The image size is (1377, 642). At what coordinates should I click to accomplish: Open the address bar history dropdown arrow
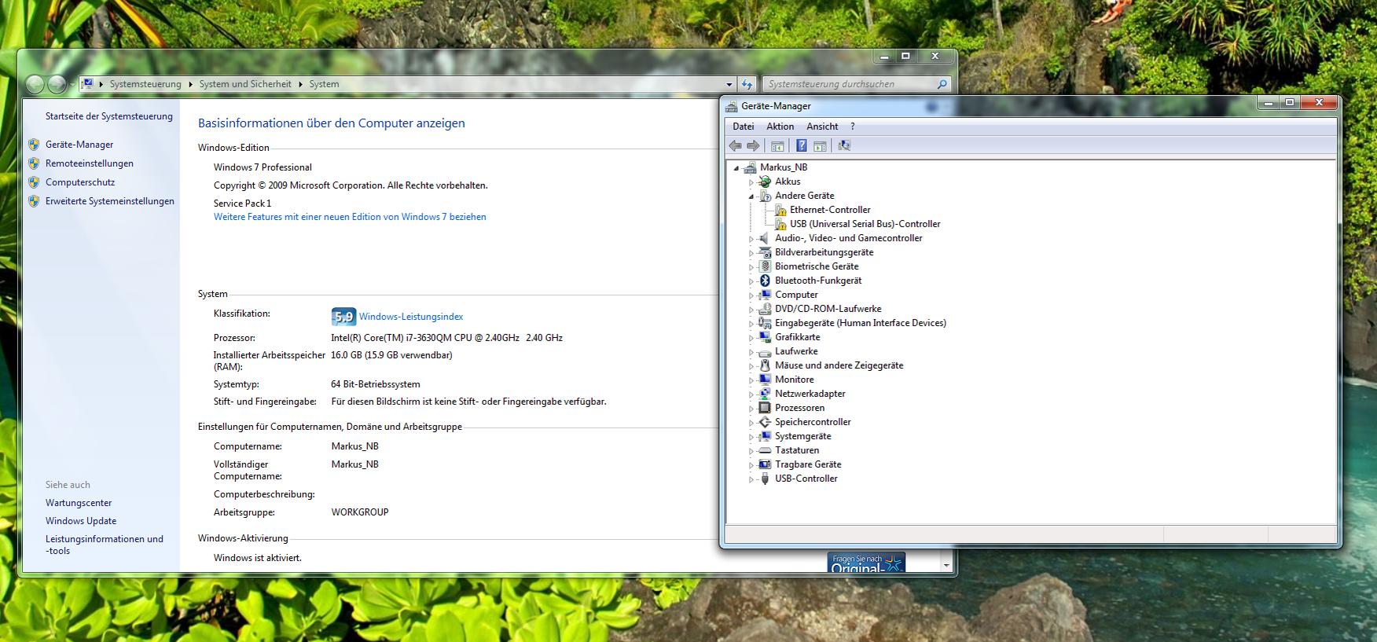point(729,84)
